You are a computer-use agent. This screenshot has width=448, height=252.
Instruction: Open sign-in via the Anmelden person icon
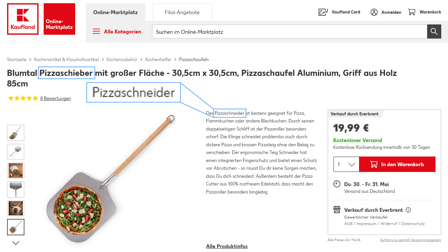(374, 12)
